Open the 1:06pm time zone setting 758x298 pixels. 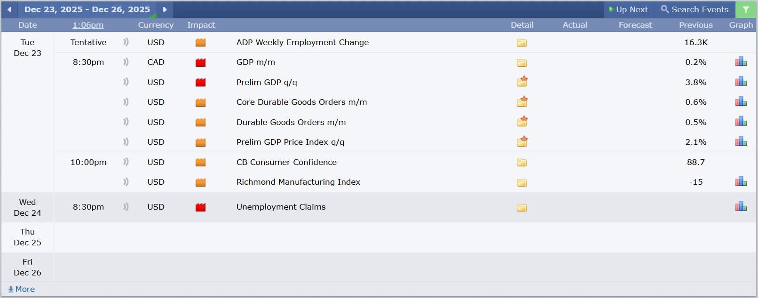click(88, 25)
